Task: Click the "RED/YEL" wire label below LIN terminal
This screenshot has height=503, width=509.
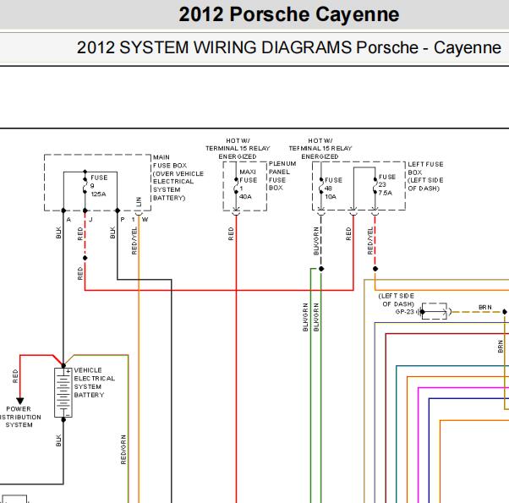Action: point(134,240)
